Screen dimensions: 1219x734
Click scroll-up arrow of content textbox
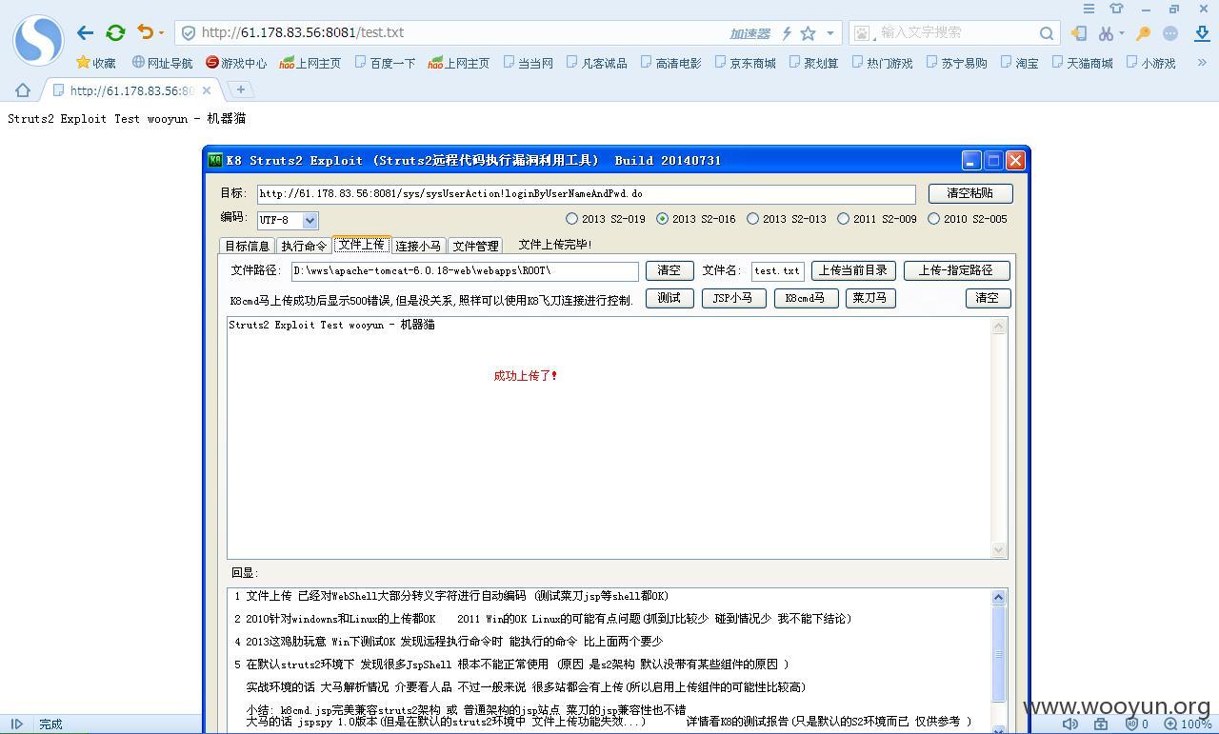pyautogui.click(x=998, y=327)
